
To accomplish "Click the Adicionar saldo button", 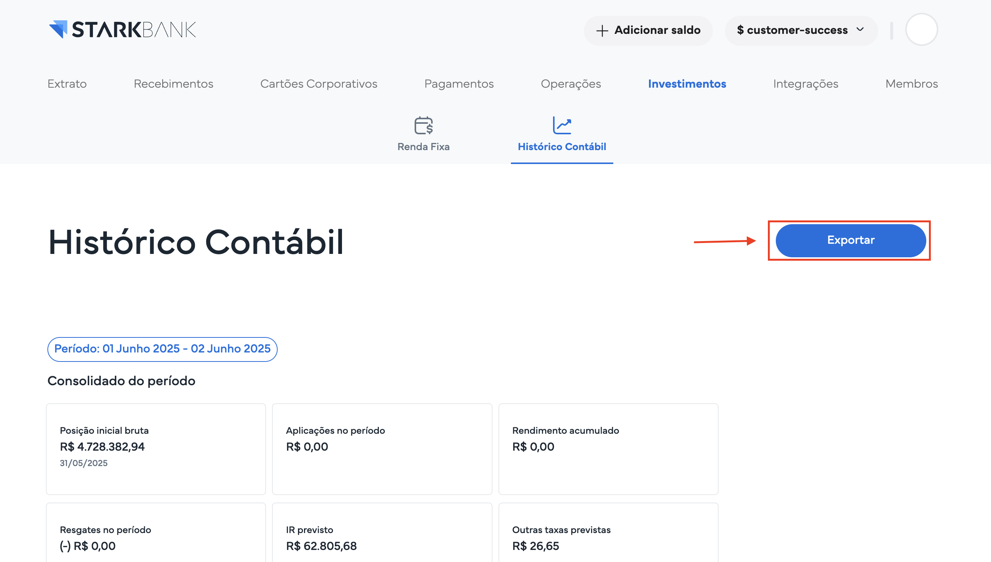I will [x=648, y=30].
